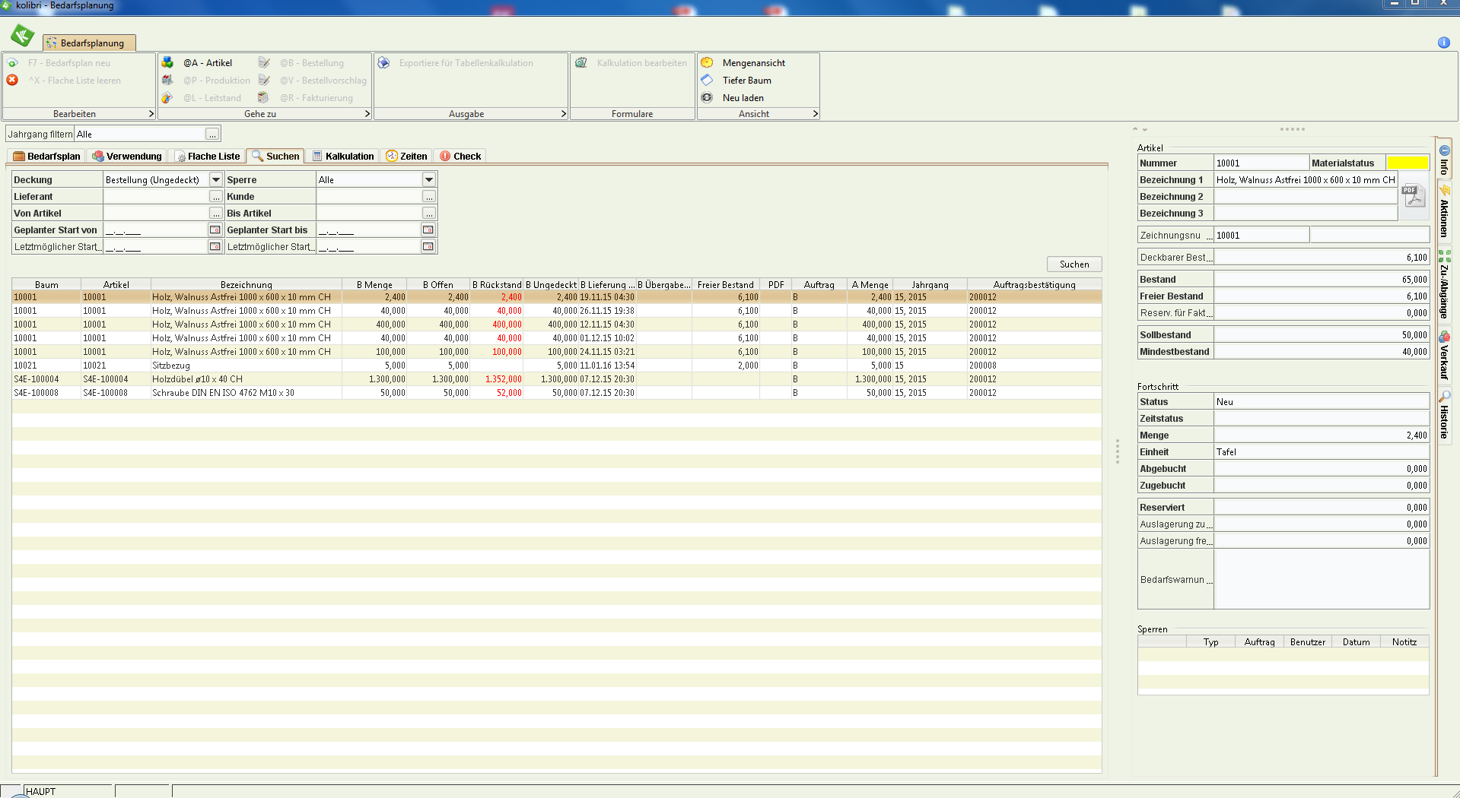Expand the Gehe zu group arrow
This screenshot has height=798, width=1460.
367,114
